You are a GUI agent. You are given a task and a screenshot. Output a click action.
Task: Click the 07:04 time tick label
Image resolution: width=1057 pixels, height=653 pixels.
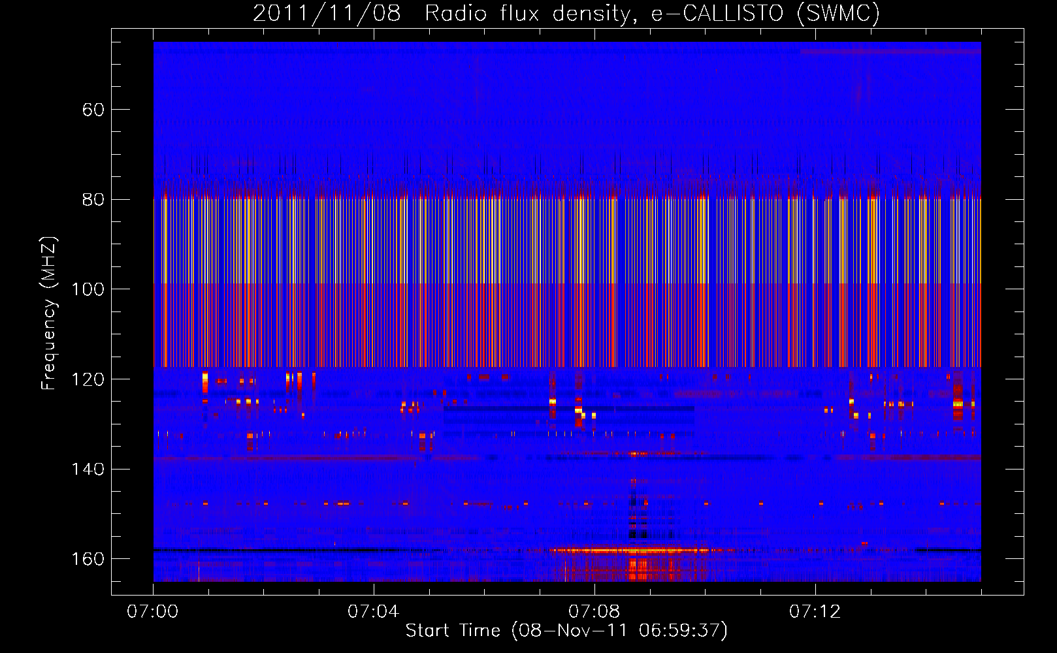[x=374, y=612]
